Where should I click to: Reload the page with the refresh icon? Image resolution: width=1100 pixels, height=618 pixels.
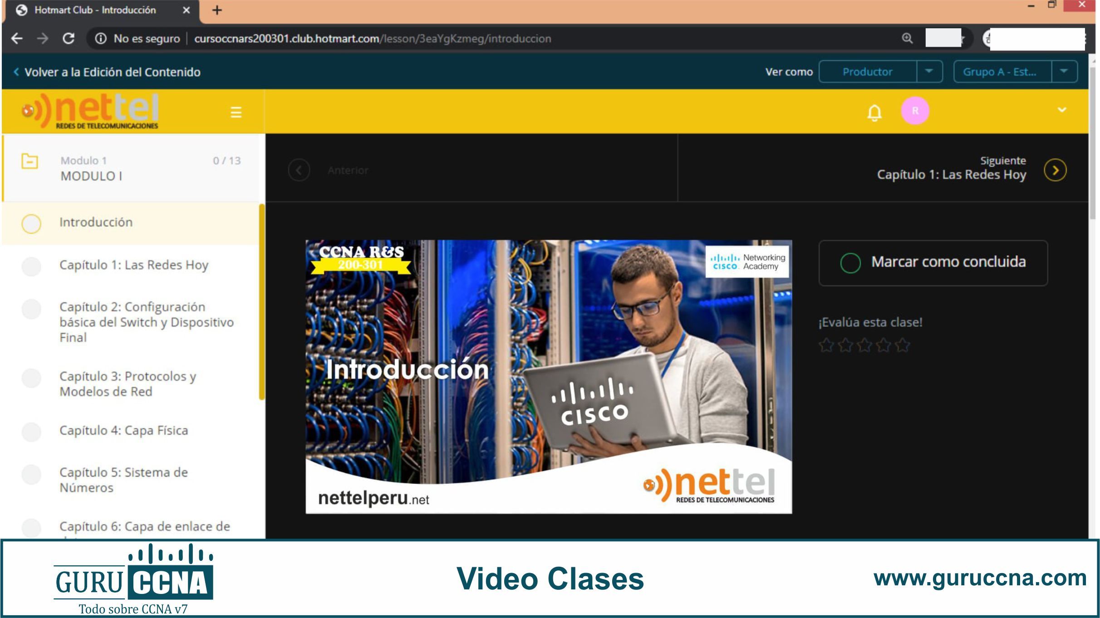click(69, 39)
